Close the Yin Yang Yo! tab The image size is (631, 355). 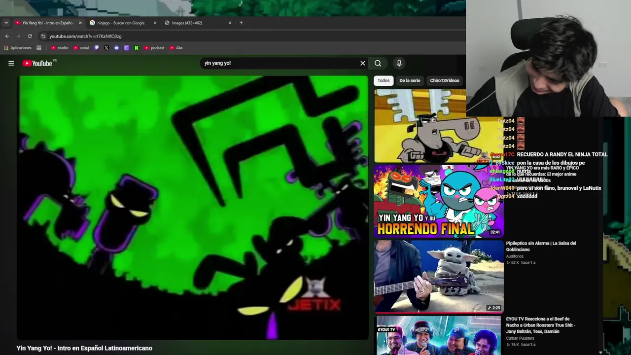point(80,23)
